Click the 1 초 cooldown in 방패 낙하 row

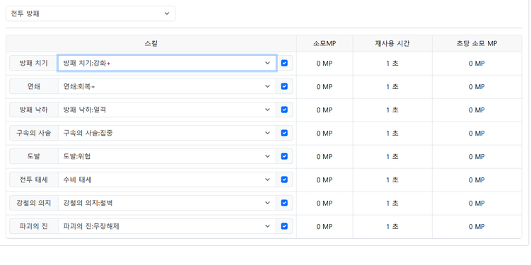392,110
